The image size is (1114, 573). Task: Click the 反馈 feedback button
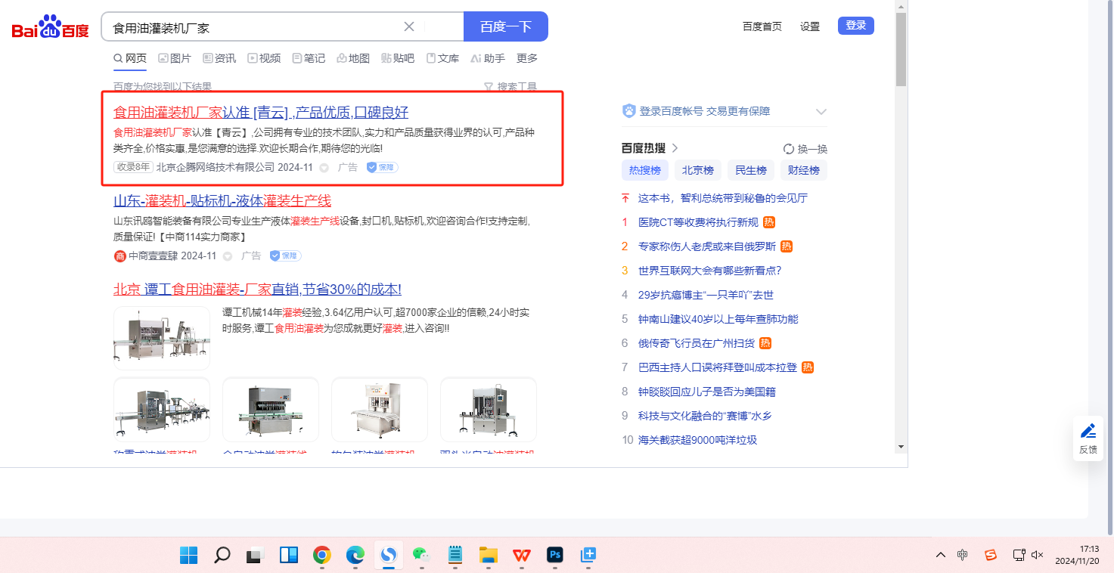point(1088,439)
